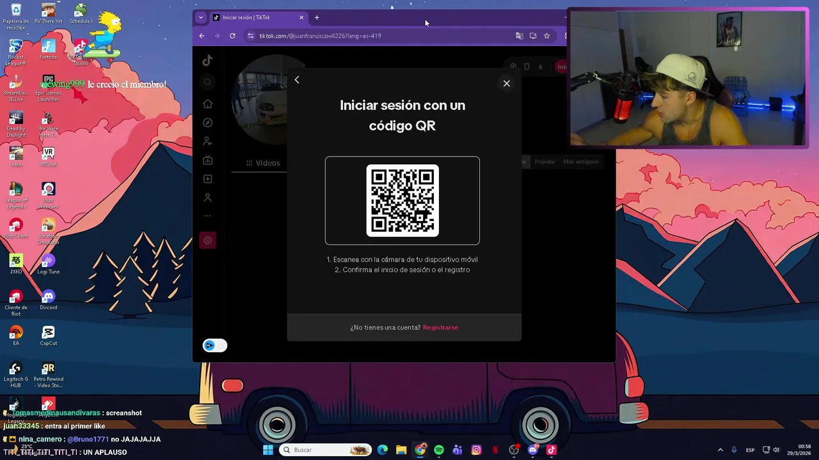
Task: Open Dead by Daylight desktop shortcut
Action: tap(16, 125)
